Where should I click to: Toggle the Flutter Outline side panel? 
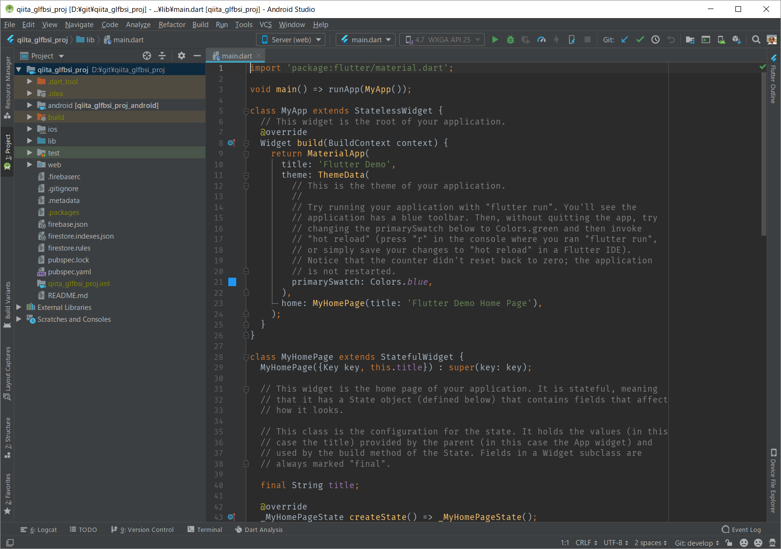pyautogui.click(x=773, y=81)
